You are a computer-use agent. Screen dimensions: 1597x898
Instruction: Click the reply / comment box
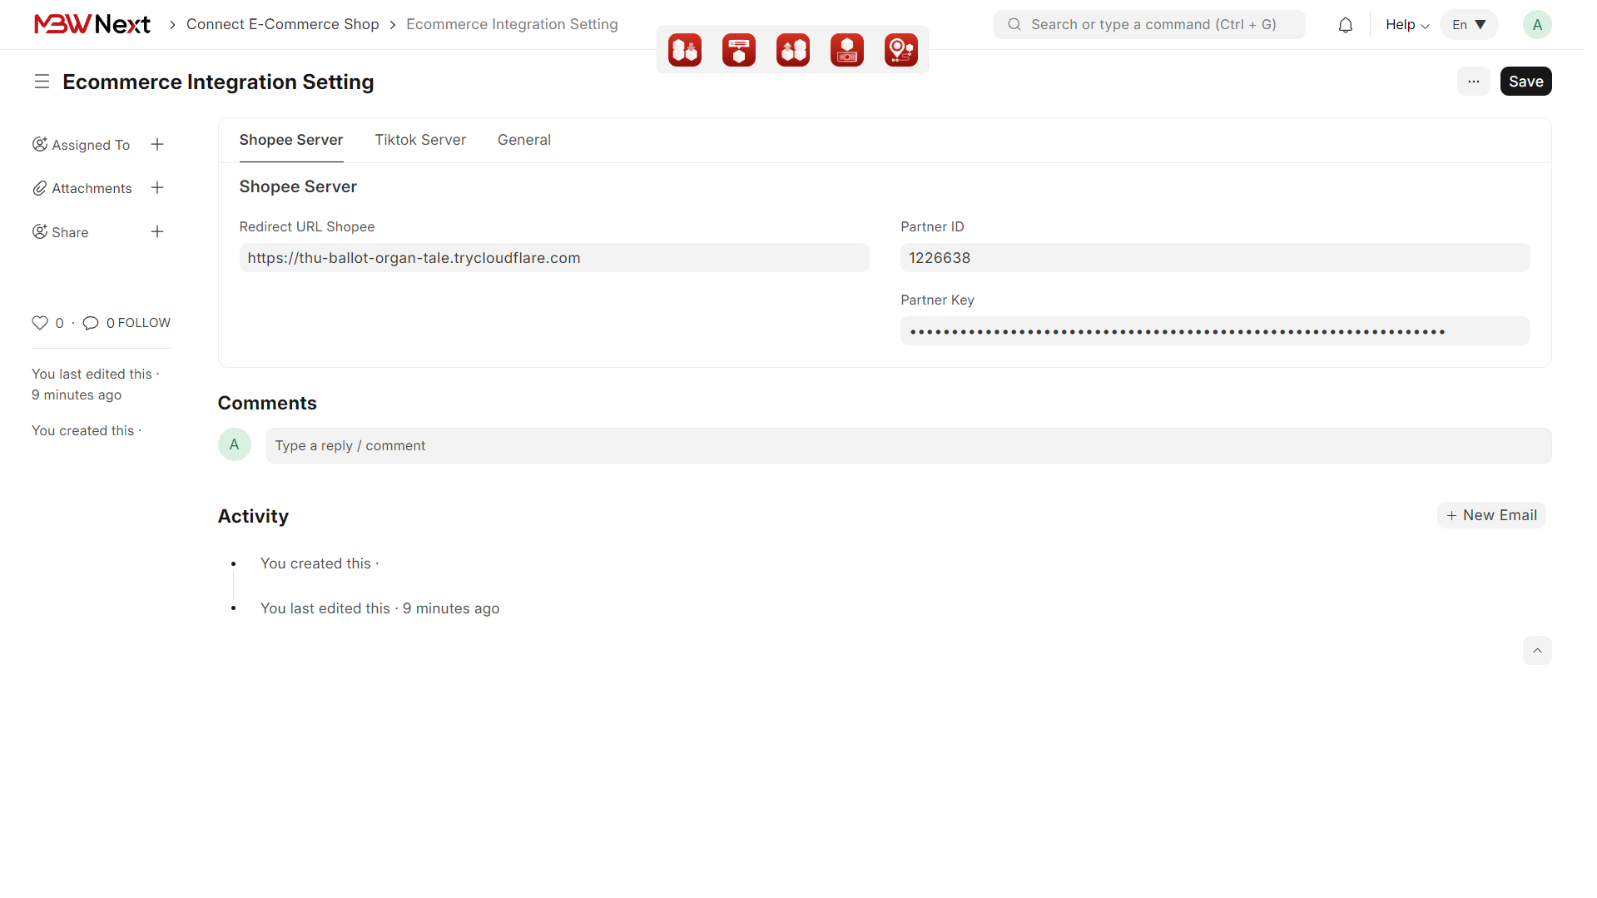[908, 446]
